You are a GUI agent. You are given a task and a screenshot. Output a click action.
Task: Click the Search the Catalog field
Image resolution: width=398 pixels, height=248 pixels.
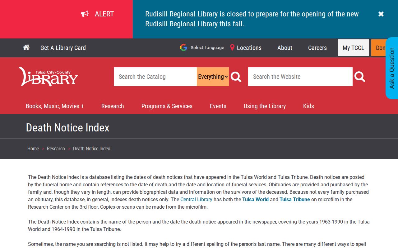click(155, 77)
